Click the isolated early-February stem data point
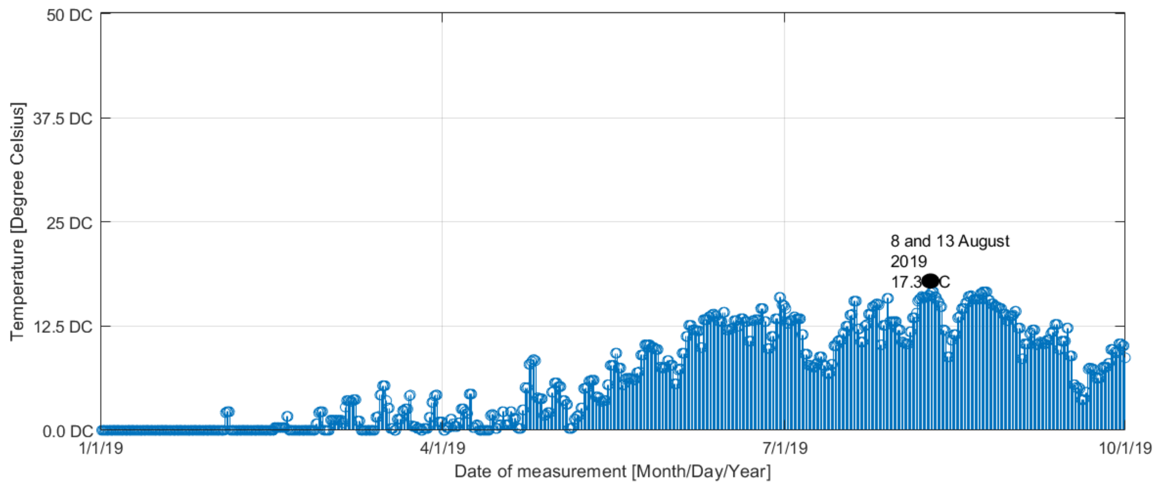The width and height of the screenshot is (1160, 489). coord(228,411)
